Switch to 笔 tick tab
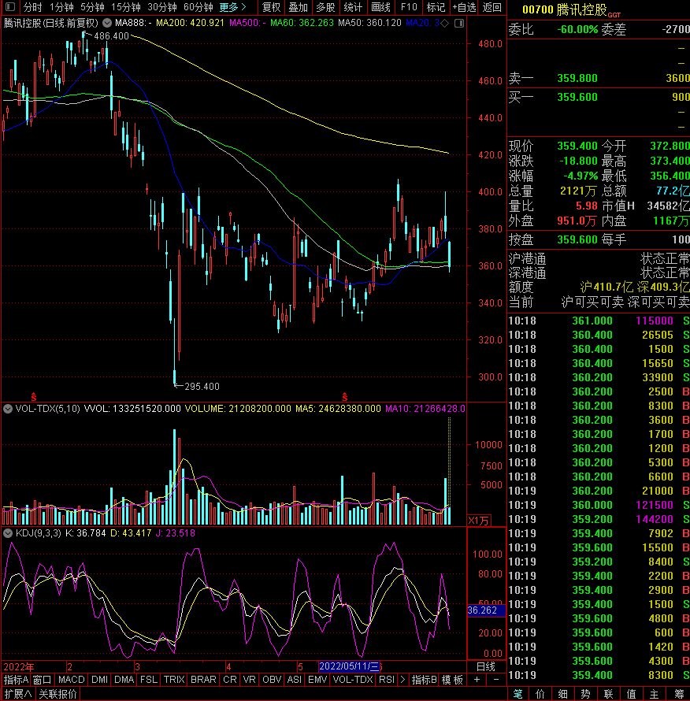Screen dimensions: 690x701 (x=517, y=694)
